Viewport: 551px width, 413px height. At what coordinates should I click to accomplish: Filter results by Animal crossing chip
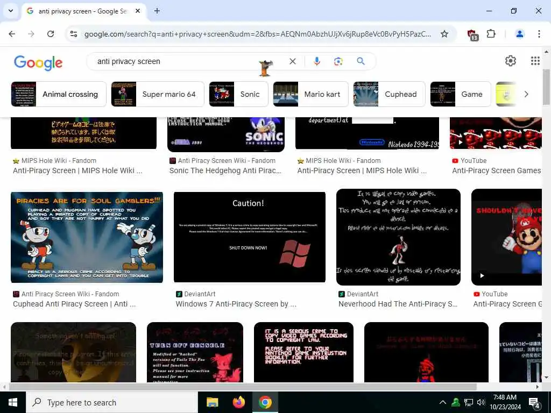58,94
